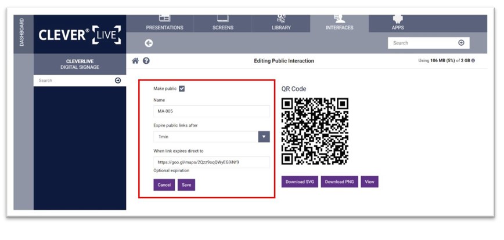Click the storage usage info icon
The width and height of the screenshot is (504, 240).
point(473,61)
